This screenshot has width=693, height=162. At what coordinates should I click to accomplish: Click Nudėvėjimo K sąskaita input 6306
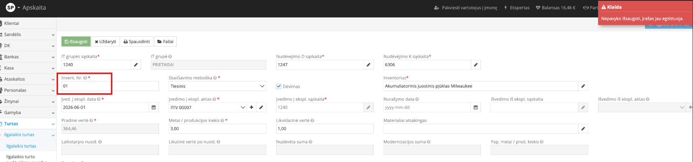(427, 65)
